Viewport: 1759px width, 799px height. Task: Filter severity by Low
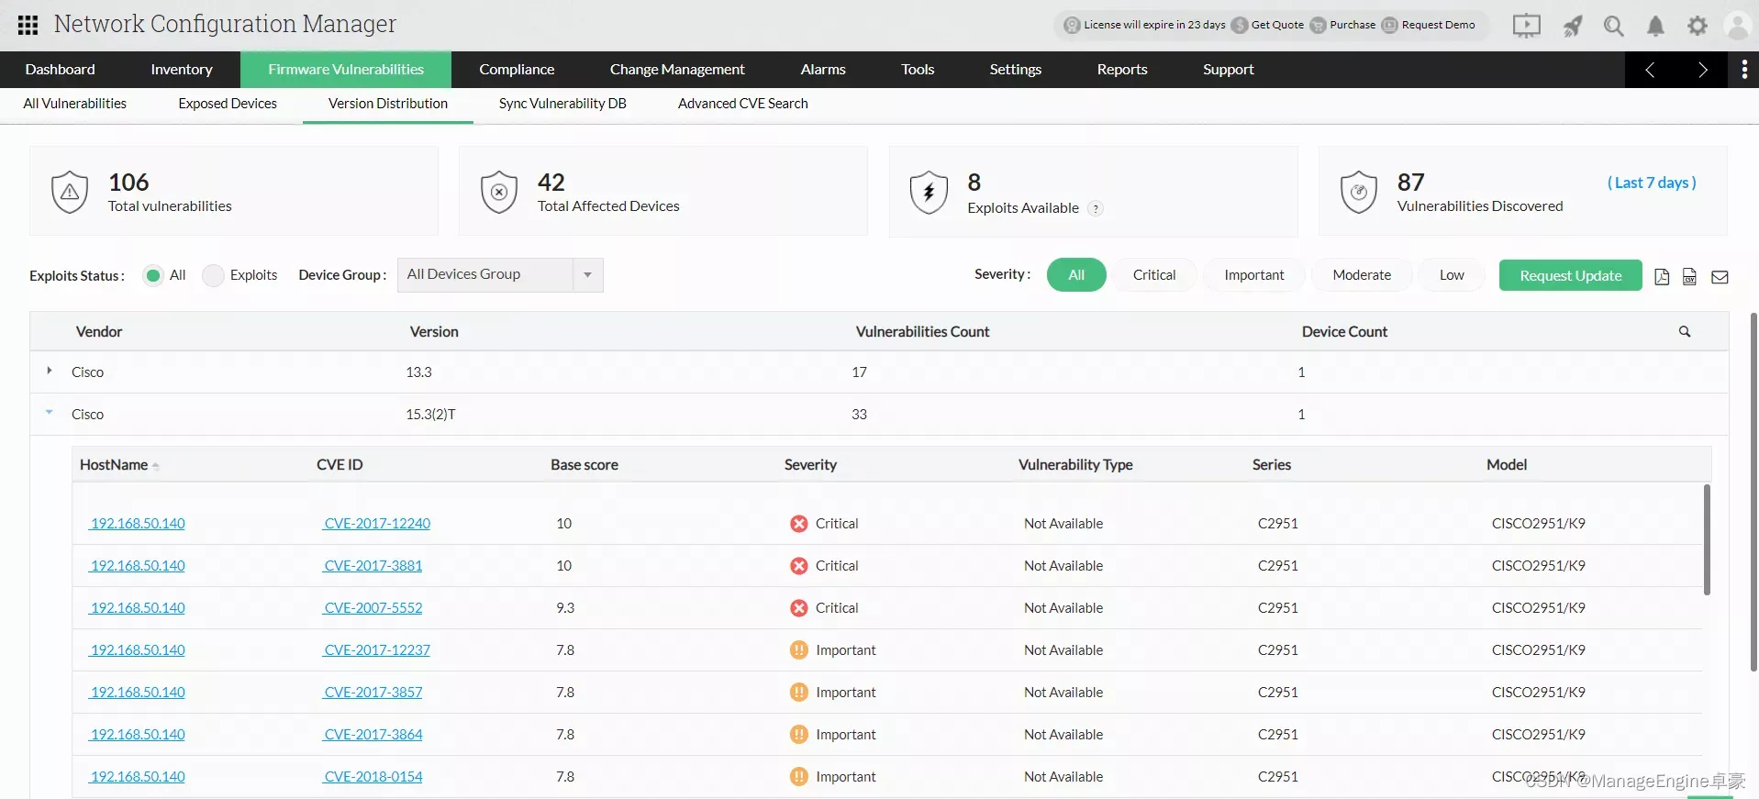(x=1452, y=275)
